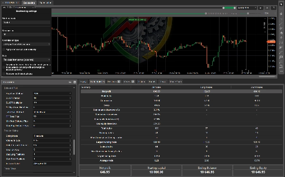Viewport: 285px width, 177px height.
Task: Click the Instance Label text field
Action: (x=52, y=164)
